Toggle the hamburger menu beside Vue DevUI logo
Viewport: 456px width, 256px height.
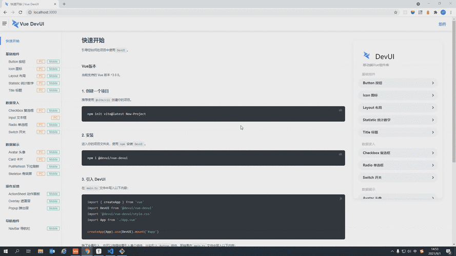click(x=5, y=24)
